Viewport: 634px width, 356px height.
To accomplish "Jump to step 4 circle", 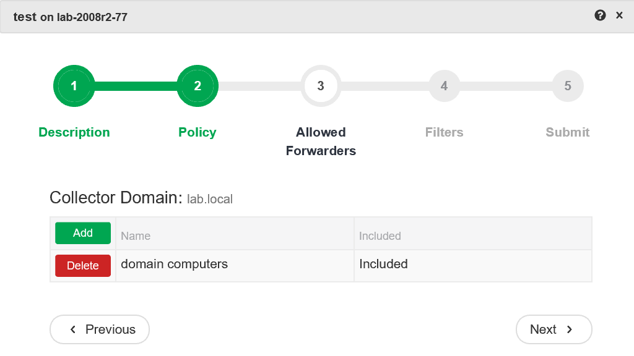I will [444, 86].
